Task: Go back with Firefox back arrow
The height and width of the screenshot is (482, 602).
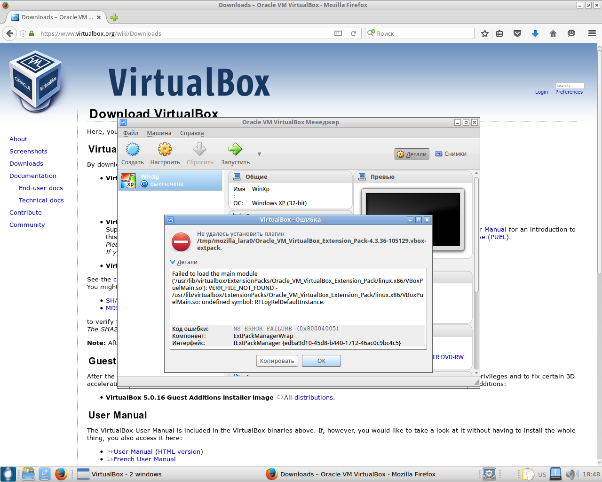Action: 9,33
